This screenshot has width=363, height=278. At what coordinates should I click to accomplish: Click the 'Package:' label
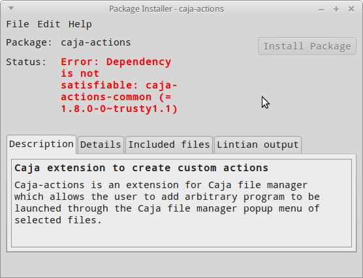(x=29, y=42)
